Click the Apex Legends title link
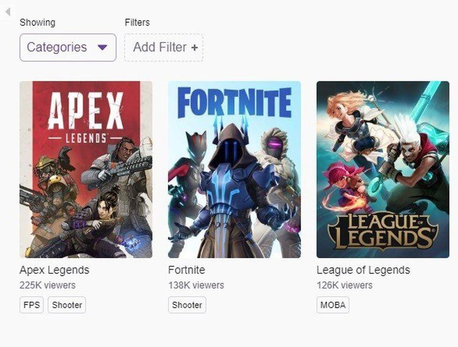The image size is (458, 347). pos(54,270)
